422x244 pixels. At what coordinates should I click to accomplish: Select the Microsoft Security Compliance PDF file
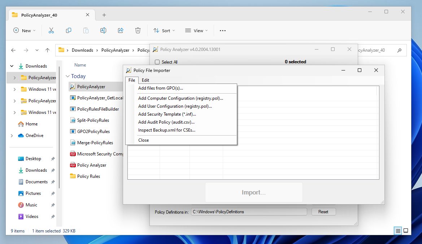(96, 154)
